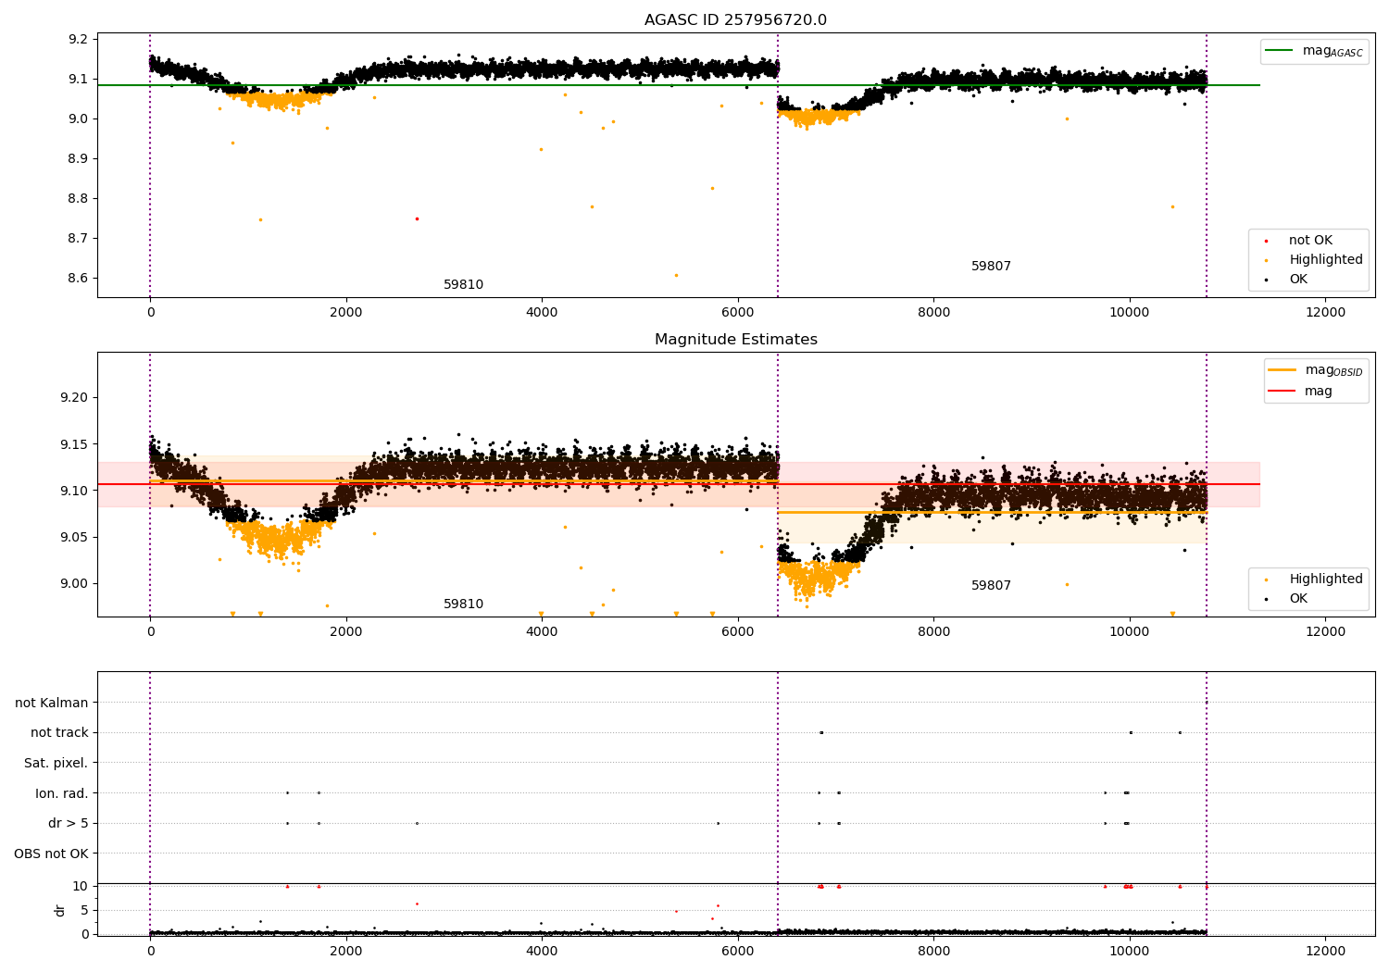
Task: Click y-tick 9.20 on Magnitude Estimates plot
Action: (x=76, y=397)
